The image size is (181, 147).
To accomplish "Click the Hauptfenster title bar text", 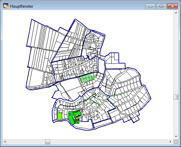I will tap(22, 6).
